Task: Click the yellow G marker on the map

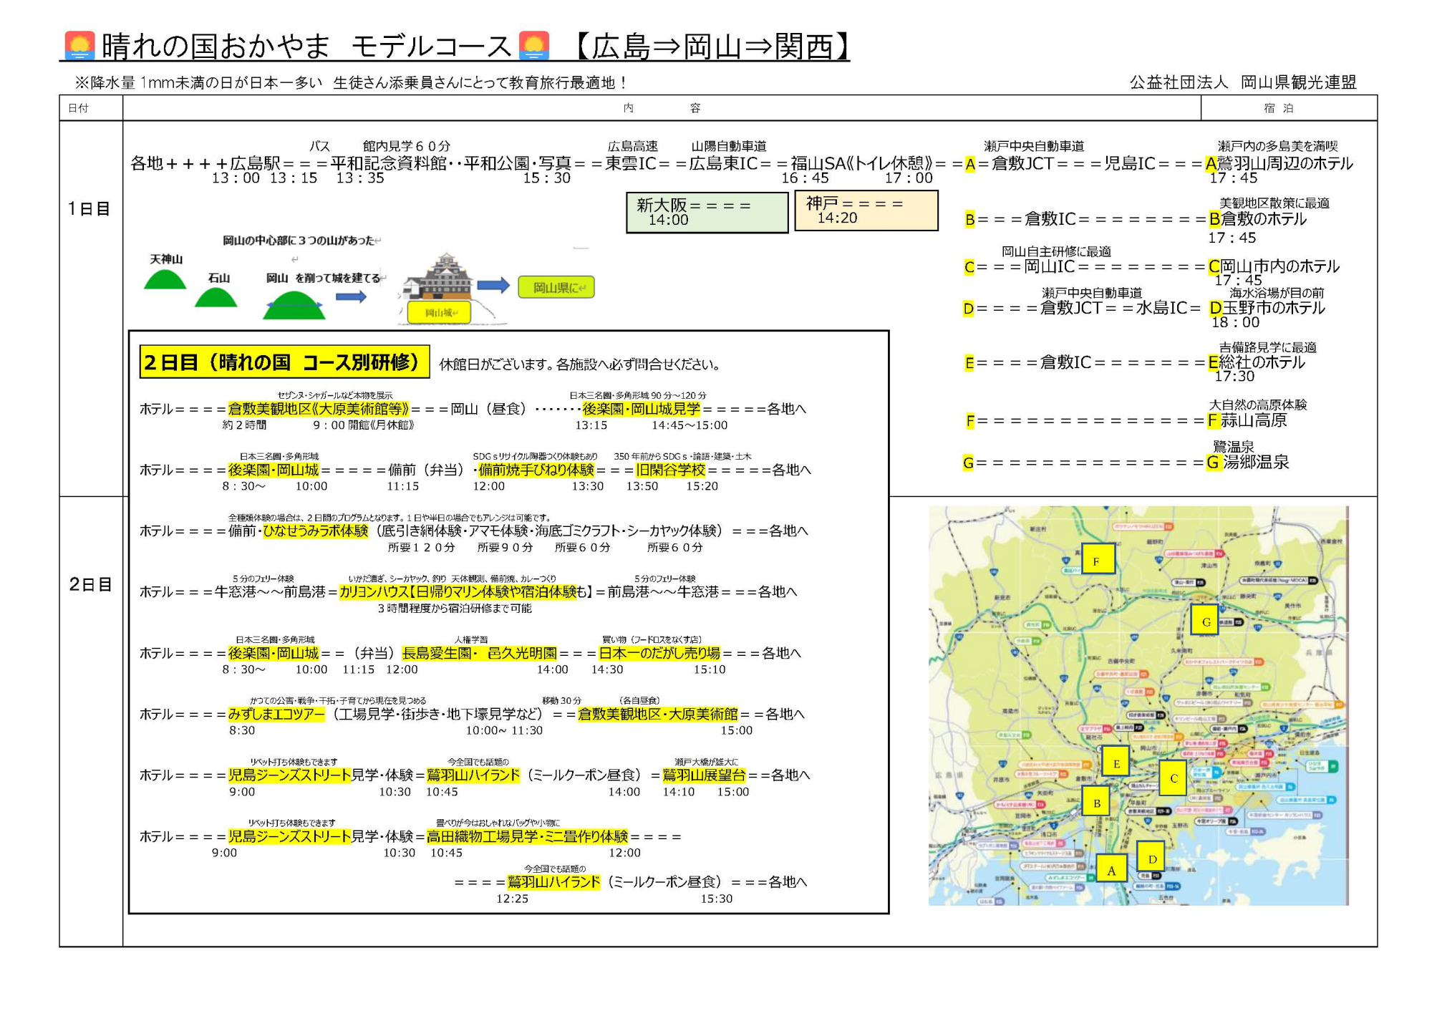Action: [1206, 621]
